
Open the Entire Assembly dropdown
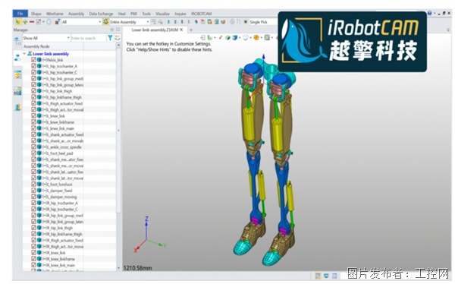(130, 22)
